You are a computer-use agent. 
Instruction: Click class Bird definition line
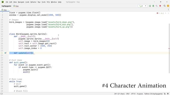(x=28, y=34)
